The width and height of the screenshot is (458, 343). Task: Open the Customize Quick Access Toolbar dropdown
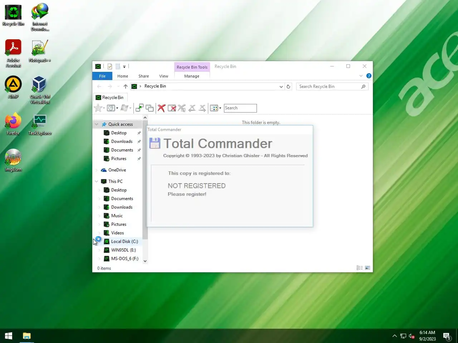click(x=124, y=66)
